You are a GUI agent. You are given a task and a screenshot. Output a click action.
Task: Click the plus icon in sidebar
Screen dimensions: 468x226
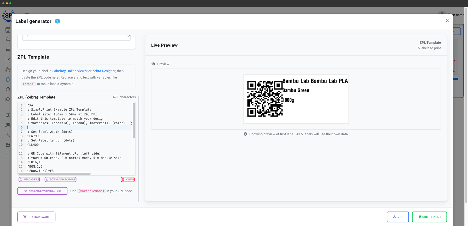pos(8,155)
